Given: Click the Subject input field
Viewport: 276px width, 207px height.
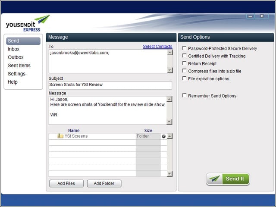Looking at the screenshot, I should 110,85.
